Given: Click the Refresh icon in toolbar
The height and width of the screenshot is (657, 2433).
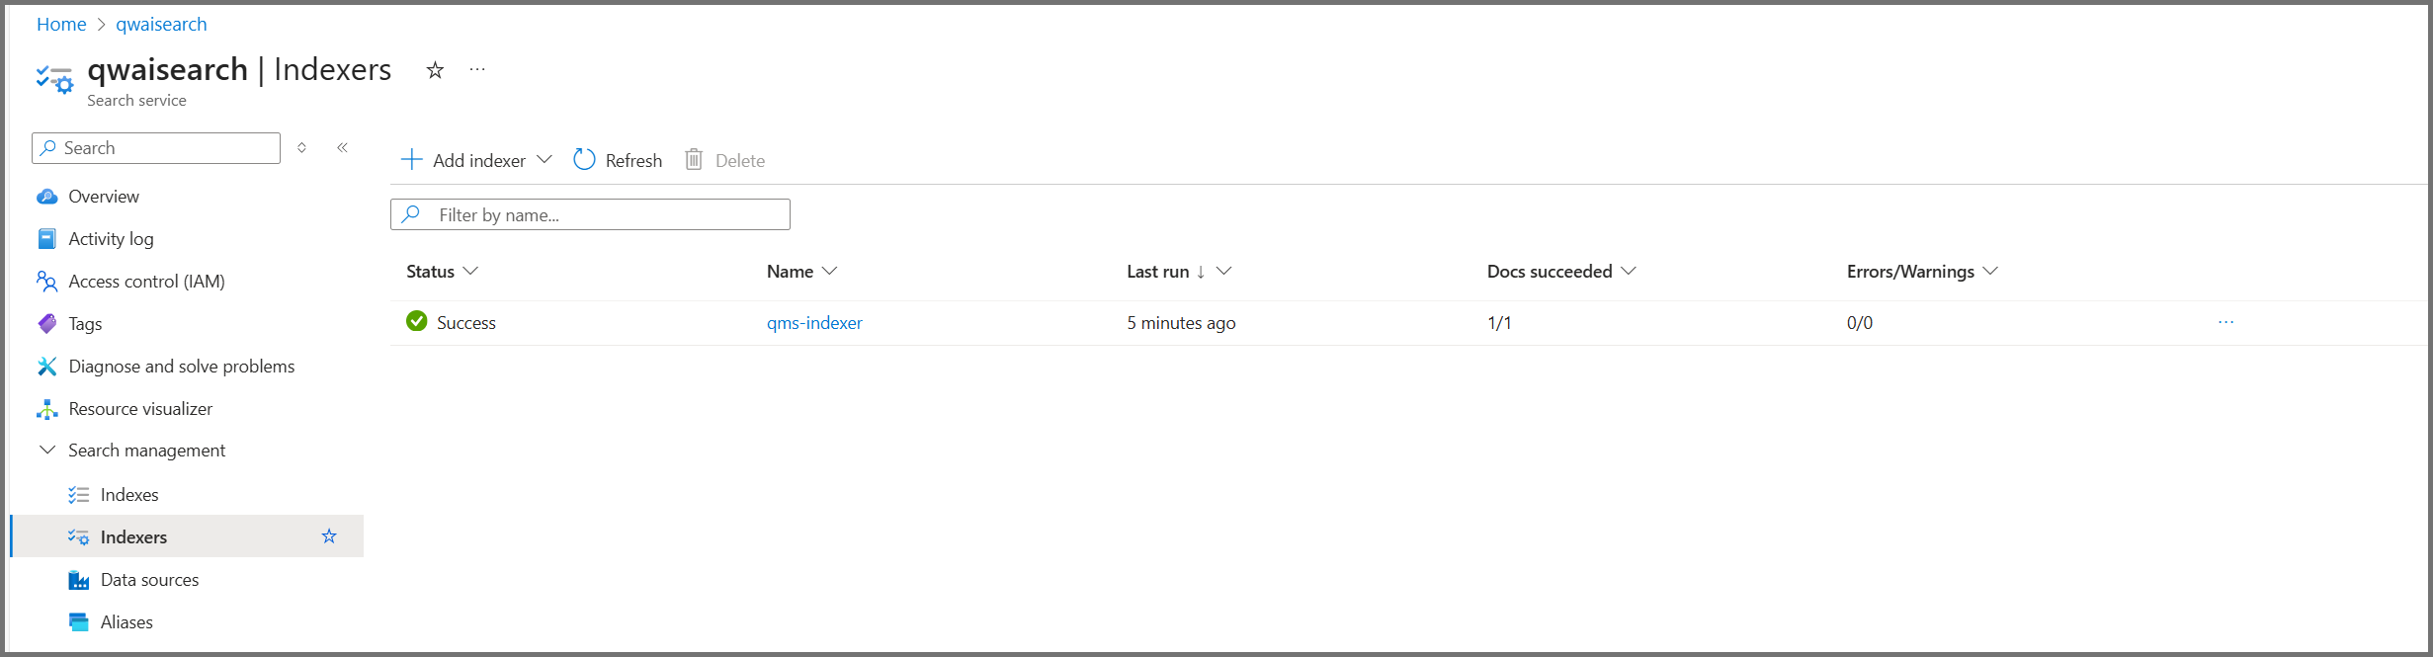Looking at the screenshot, I should click(x=584, y=160).
